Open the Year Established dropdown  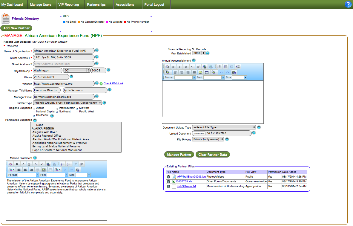[198, 53]
